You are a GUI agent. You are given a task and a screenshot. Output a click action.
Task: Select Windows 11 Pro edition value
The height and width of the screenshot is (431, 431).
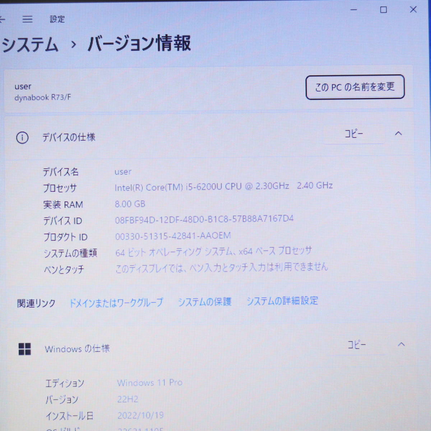[150, 383]
